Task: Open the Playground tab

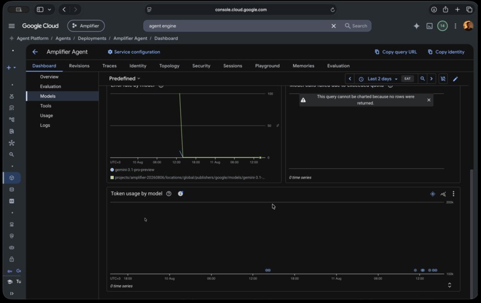Action: (x=267, y=66)
